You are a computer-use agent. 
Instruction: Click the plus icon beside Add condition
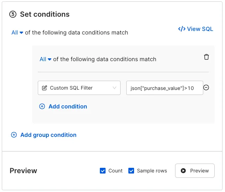click(x=42, y=106)
